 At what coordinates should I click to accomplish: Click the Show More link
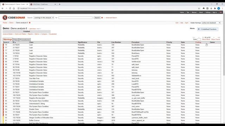click(206, 40)
